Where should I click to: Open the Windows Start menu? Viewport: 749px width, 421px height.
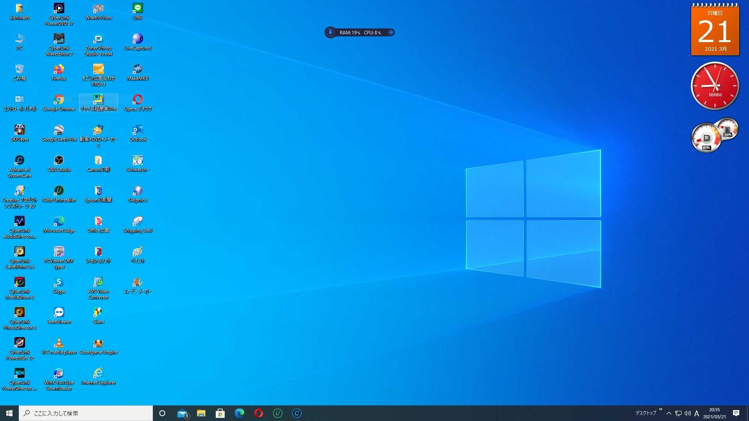point(9,413)
